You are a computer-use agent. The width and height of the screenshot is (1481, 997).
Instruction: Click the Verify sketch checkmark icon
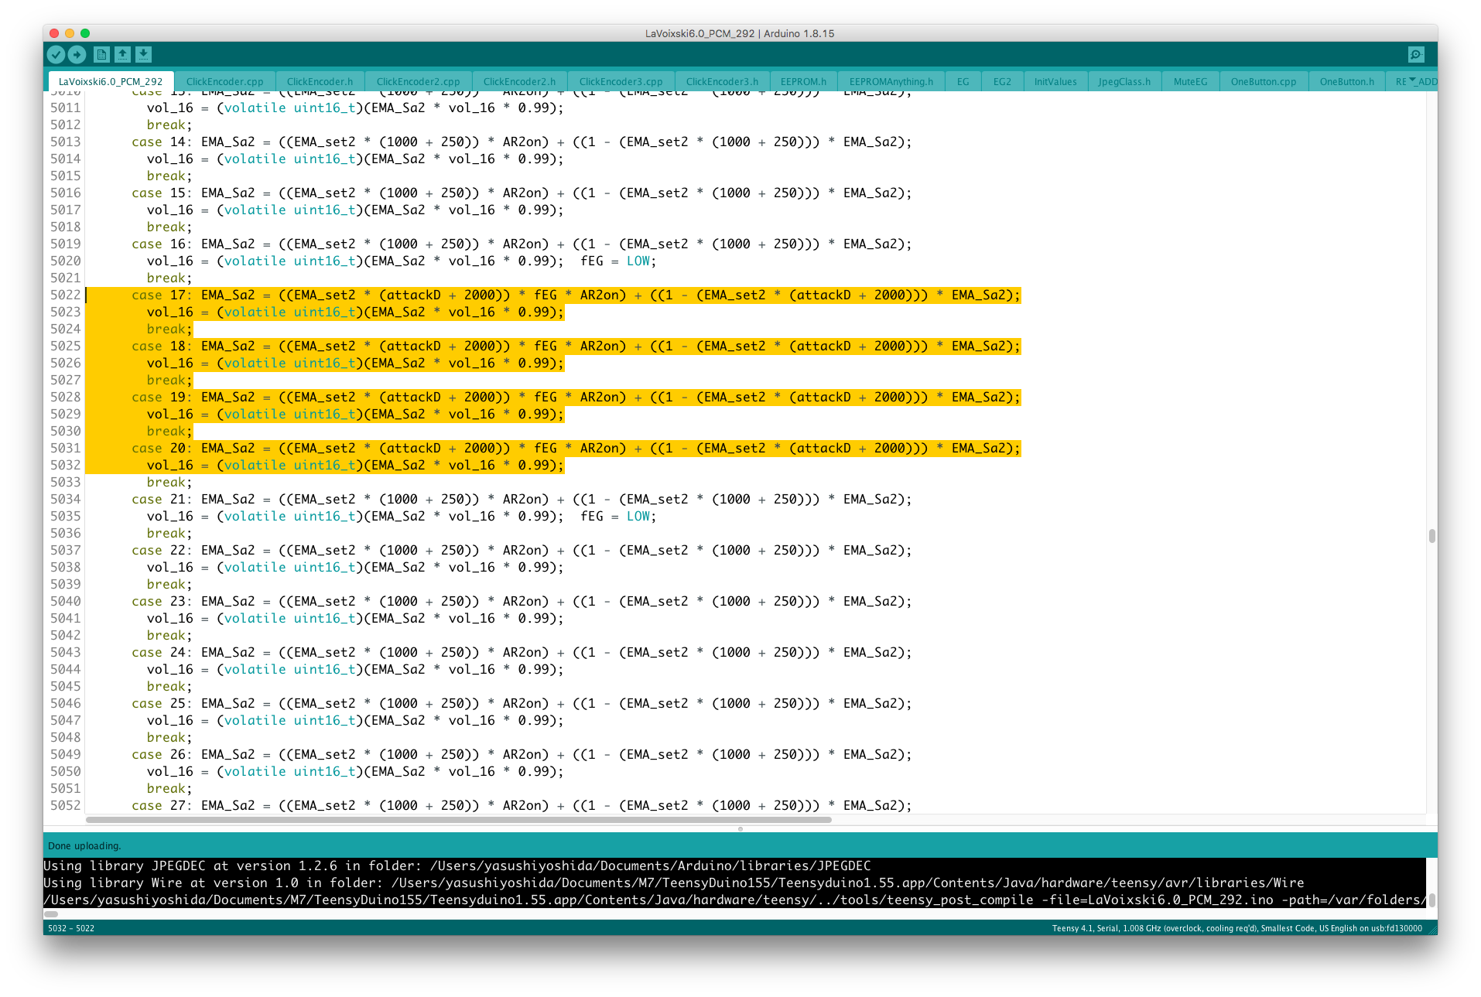click(56, 54)
